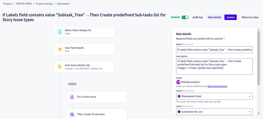Image resolution: width=263 pixels, height=119 pixels.
Task: Toggle the rule enabled switch off
Action: click(185, 17)
